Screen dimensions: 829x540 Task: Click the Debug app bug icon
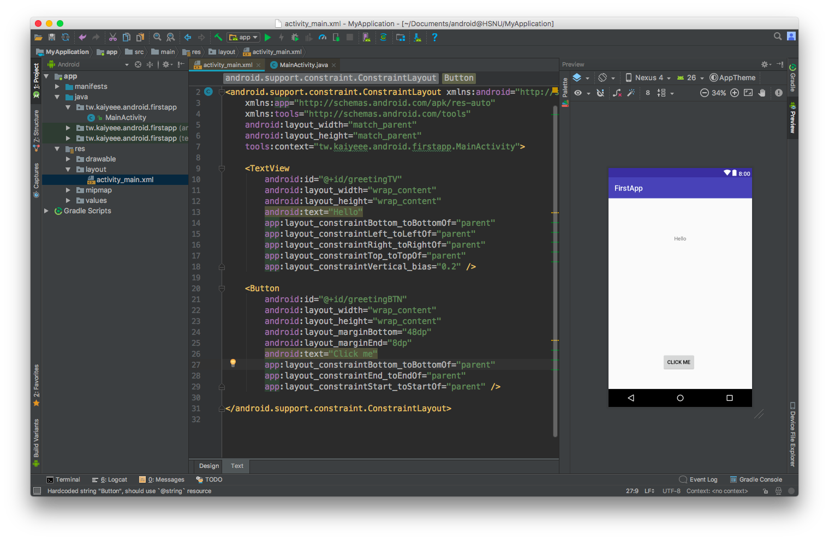295,38
